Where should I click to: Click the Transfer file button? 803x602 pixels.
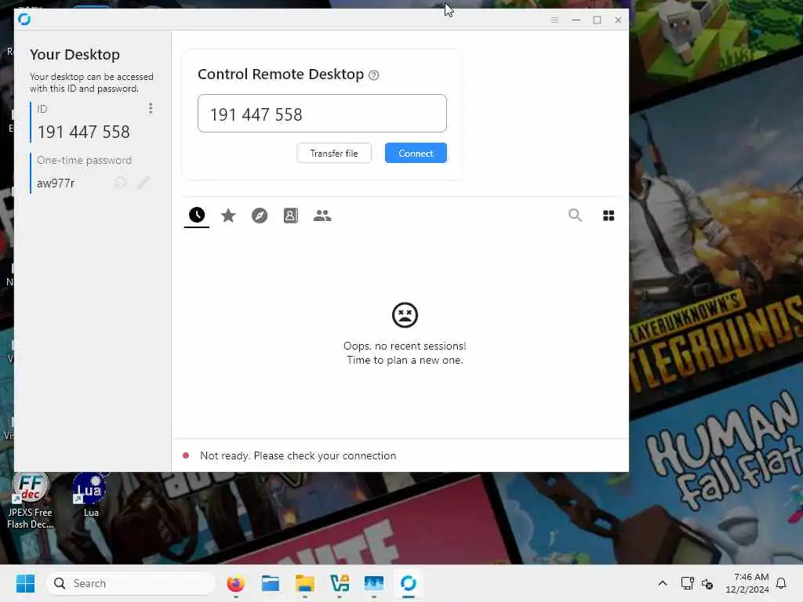(334, 153)
